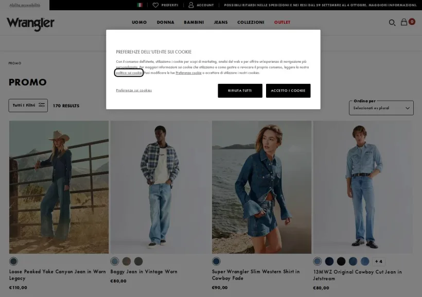The height and width of the screenshot is (297, 422).
Task: Open the politica sui cookie link
Action: click(x=129, y=73)
